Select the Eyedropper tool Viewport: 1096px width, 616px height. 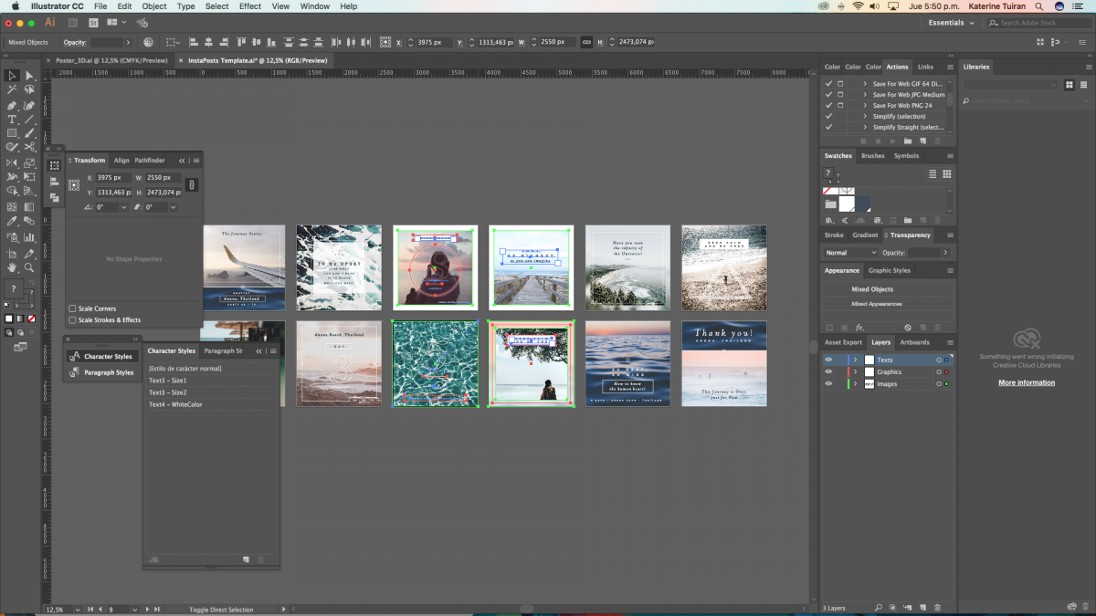click(x=12, y=220)
